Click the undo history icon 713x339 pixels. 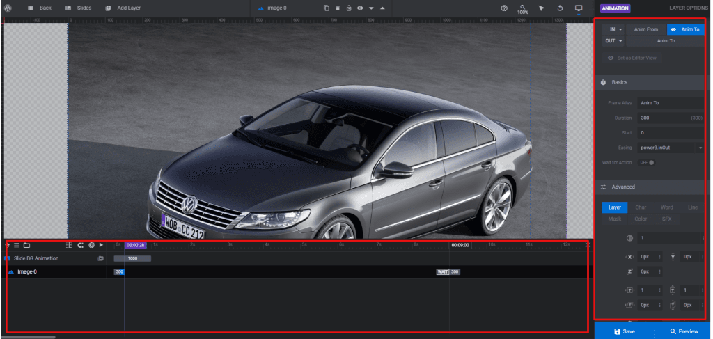pos(561,8)
